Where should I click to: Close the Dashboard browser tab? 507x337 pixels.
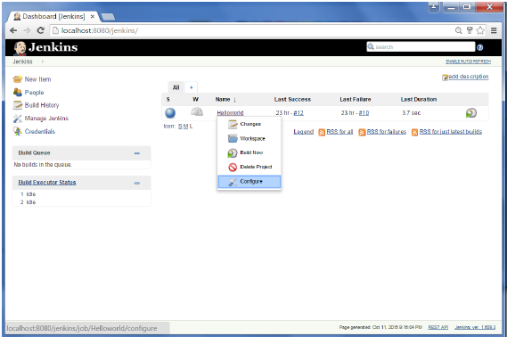click(93, 16)
